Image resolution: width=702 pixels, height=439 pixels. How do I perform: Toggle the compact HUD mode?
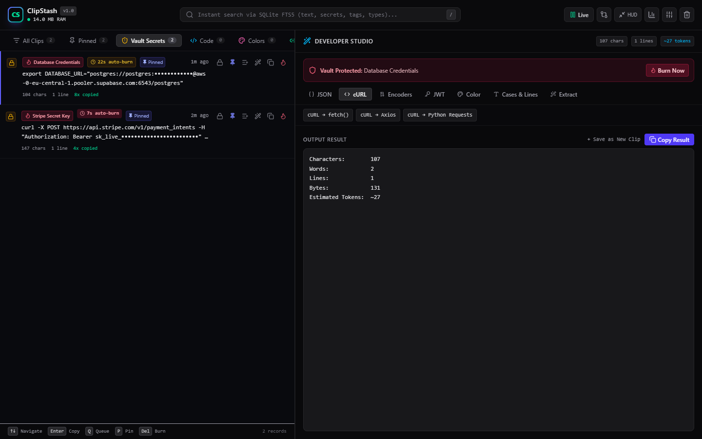pos(628,15)
